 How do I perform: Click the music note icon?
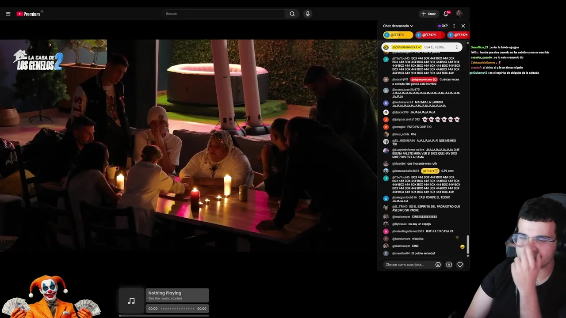(x=131, y=301)
